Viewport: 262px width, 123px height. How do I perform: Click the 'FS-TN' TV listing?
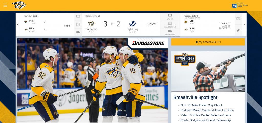227,26
